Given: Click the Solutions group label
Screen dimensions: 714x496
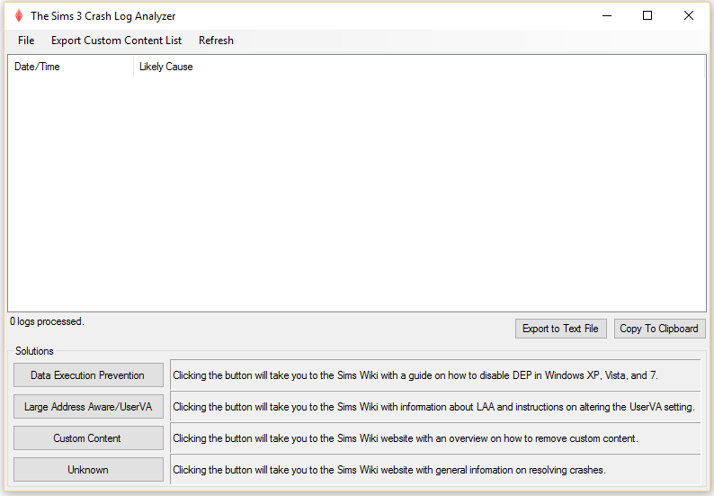Looking at the screenshot, I should pos(34,351).
